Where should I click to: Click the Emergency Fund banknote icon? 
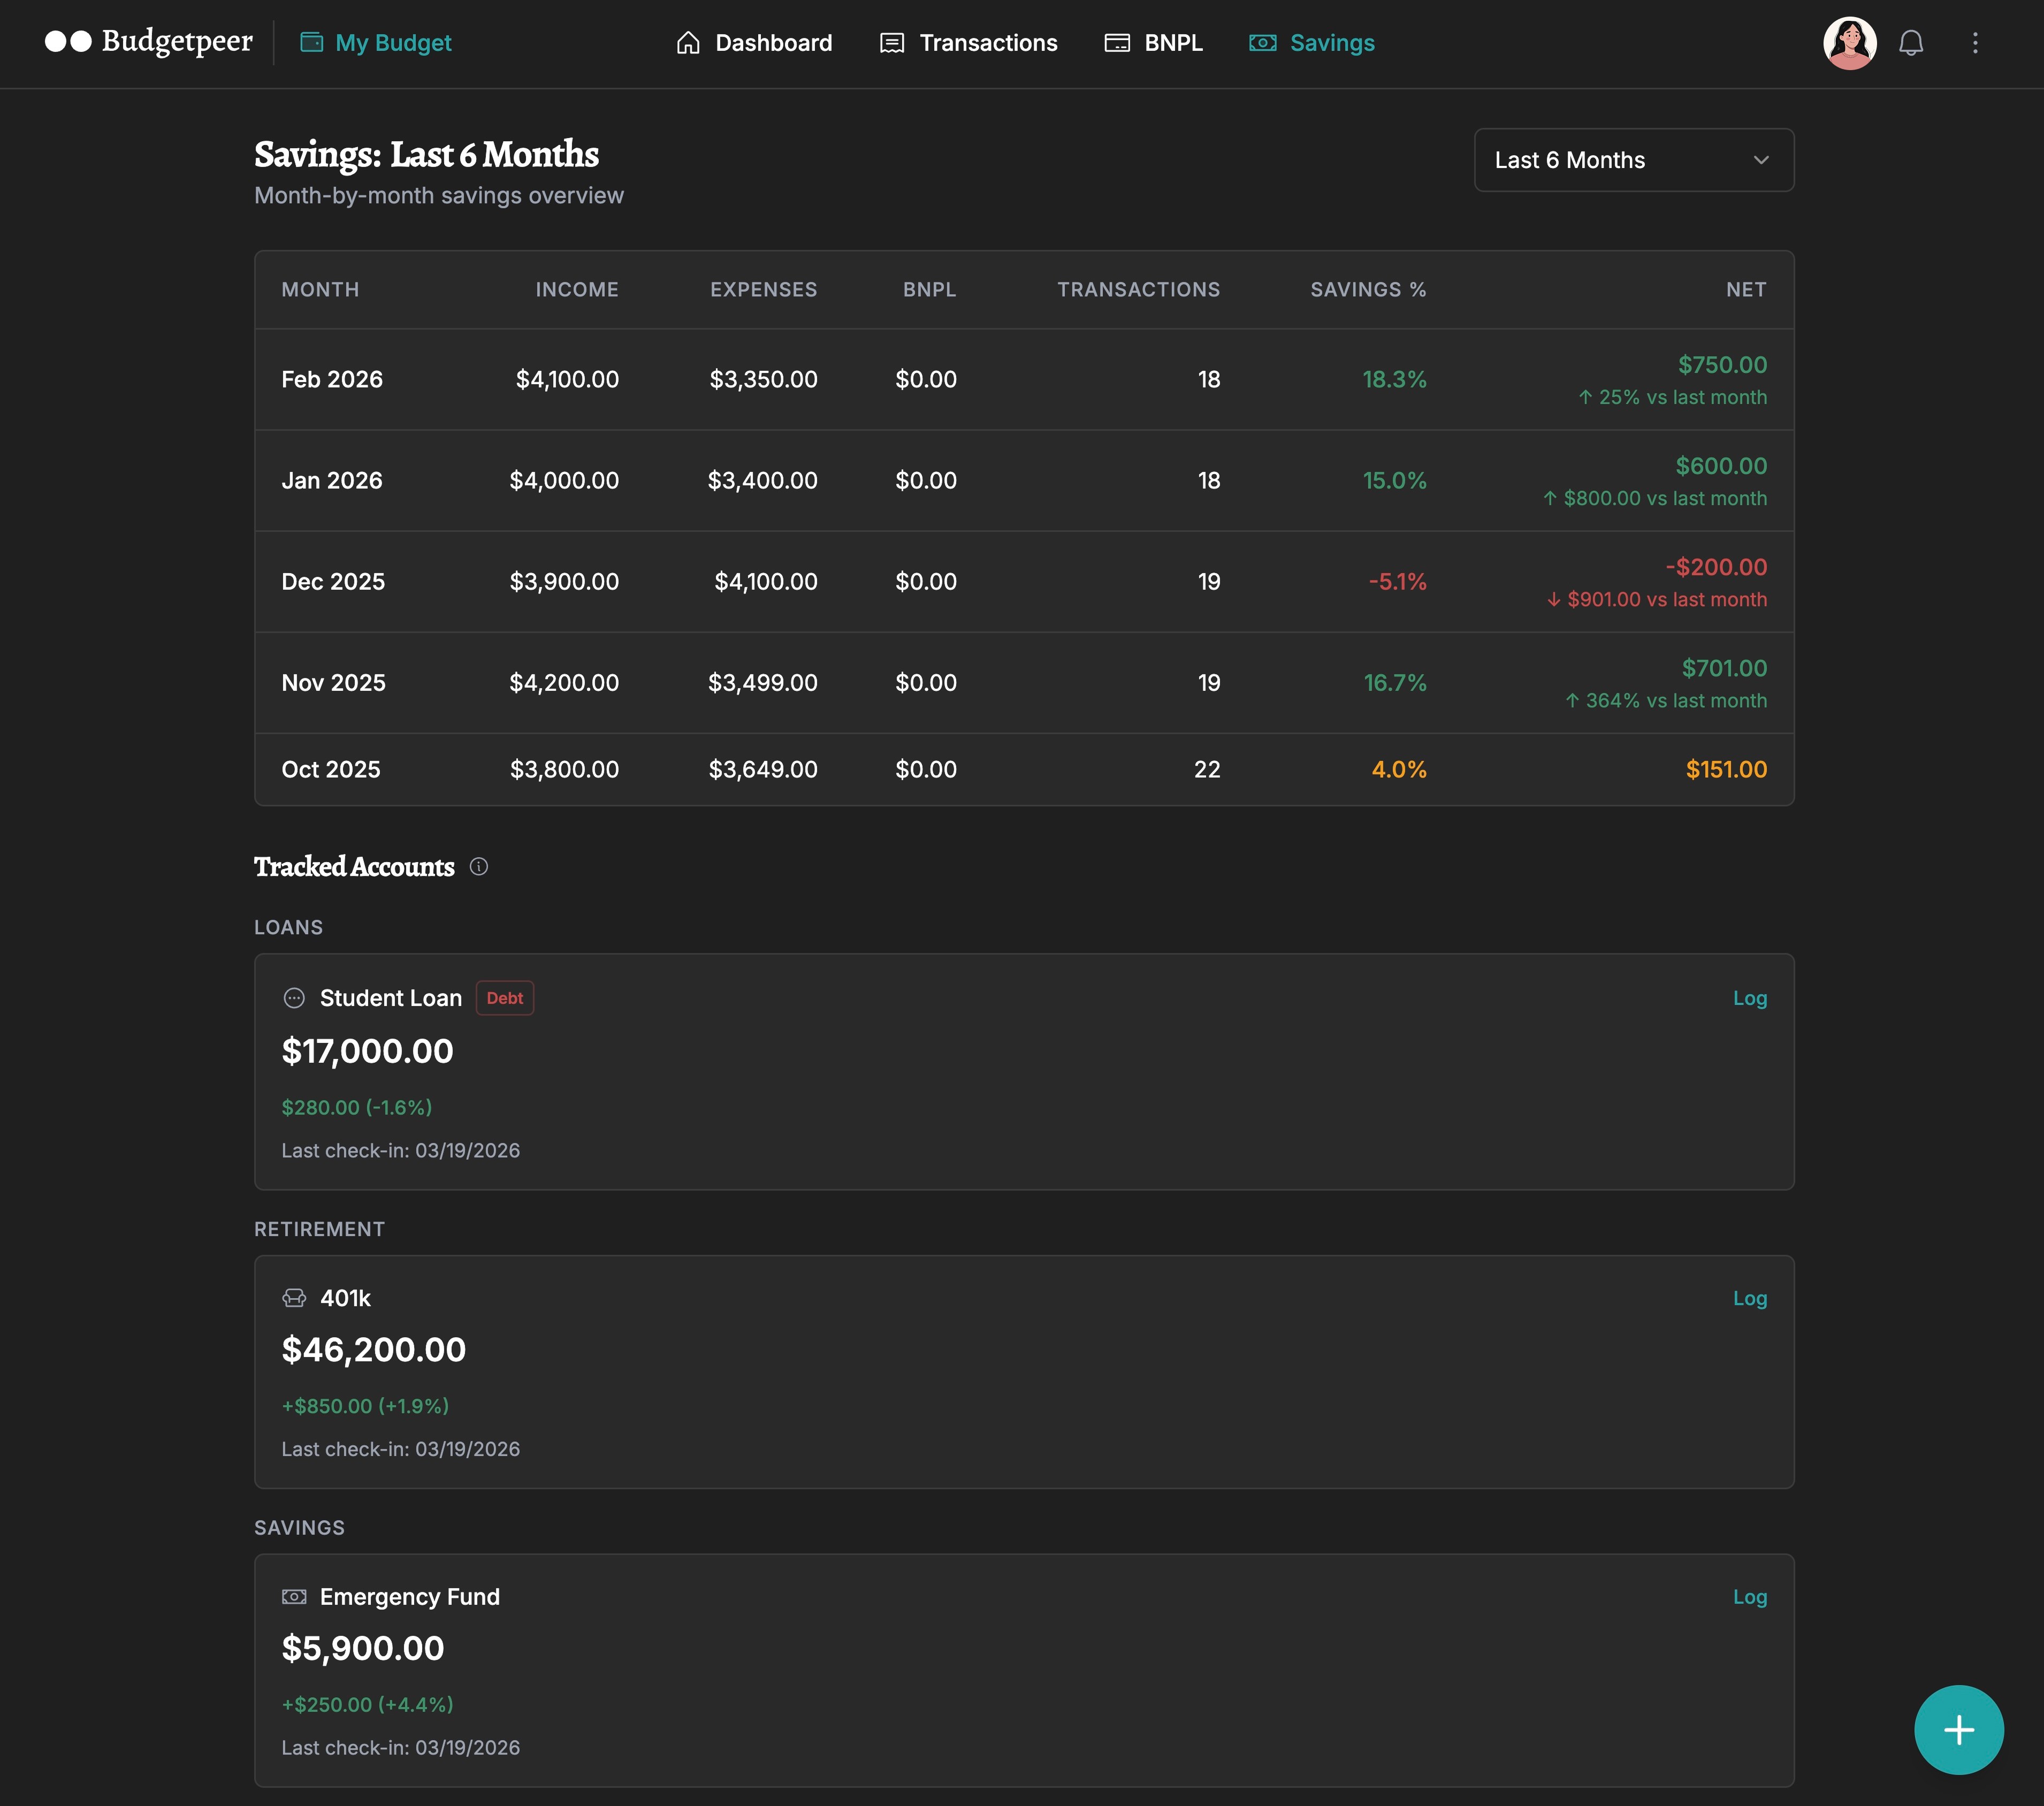tap(294, 1596)
